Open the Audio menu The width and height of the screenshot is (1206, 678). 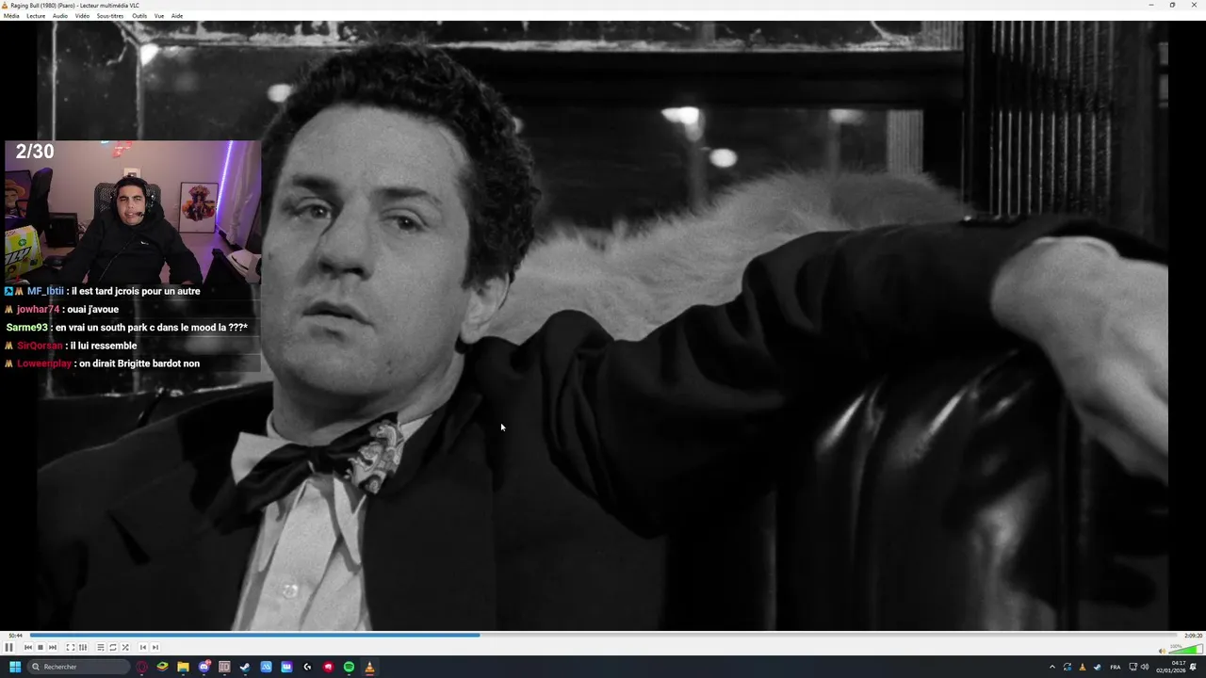(60, 16)
